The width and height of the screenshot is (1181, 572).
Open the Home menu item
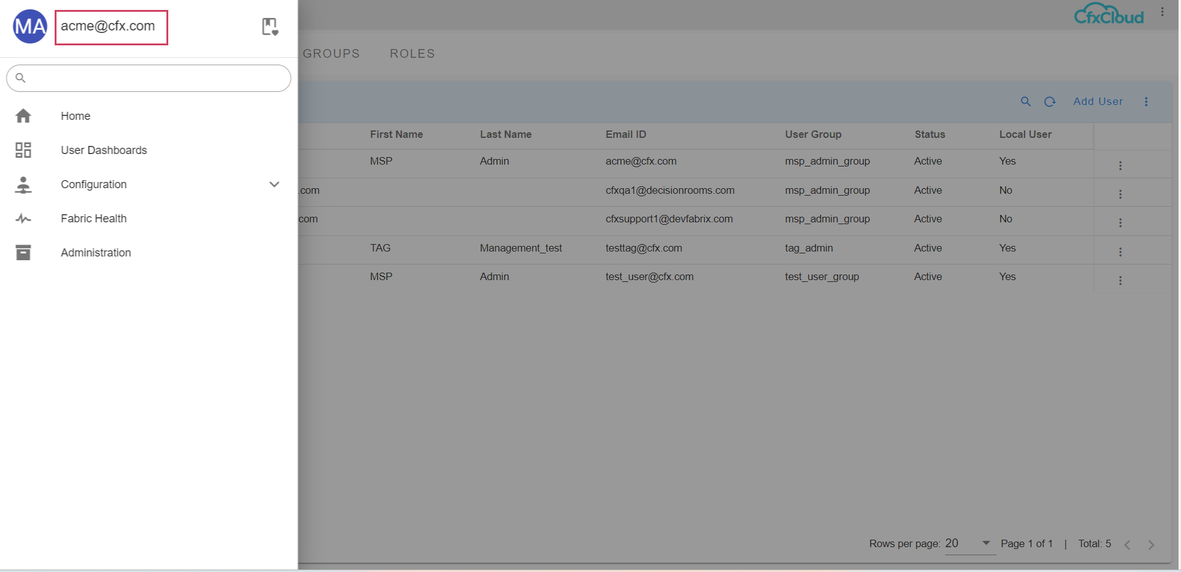pos(75,116)
